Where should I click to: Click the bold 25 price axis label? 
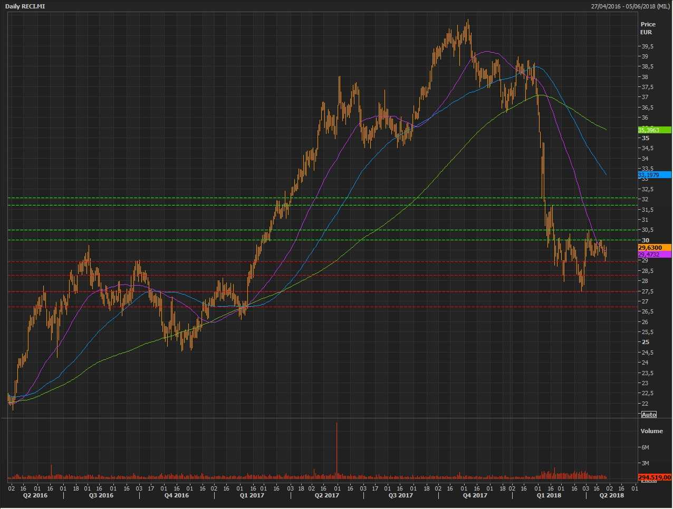645,342
